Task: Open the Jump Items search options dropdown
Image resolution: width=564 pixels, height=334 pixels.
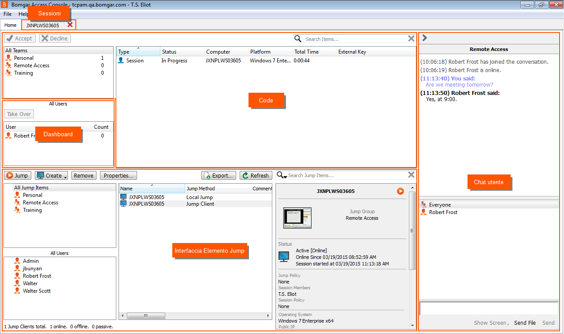Action: pos(282,175)
